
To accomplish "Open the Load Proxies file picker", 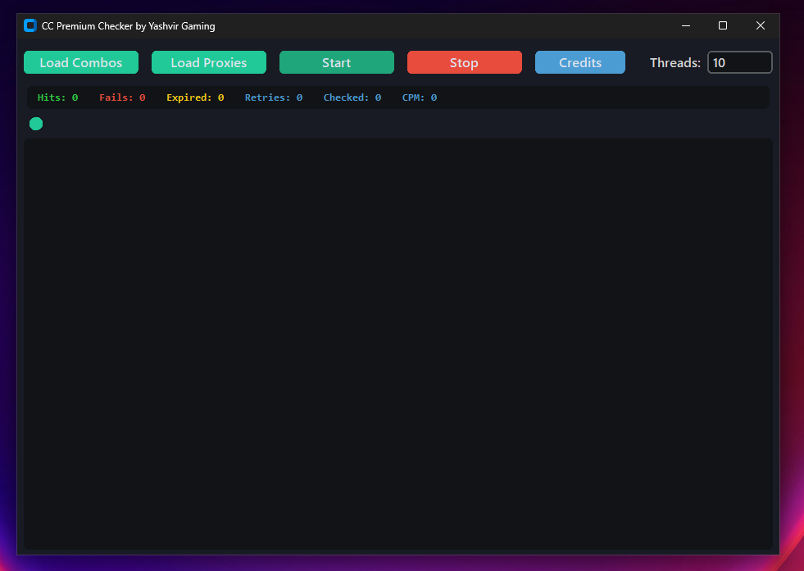I will (209, 62).
